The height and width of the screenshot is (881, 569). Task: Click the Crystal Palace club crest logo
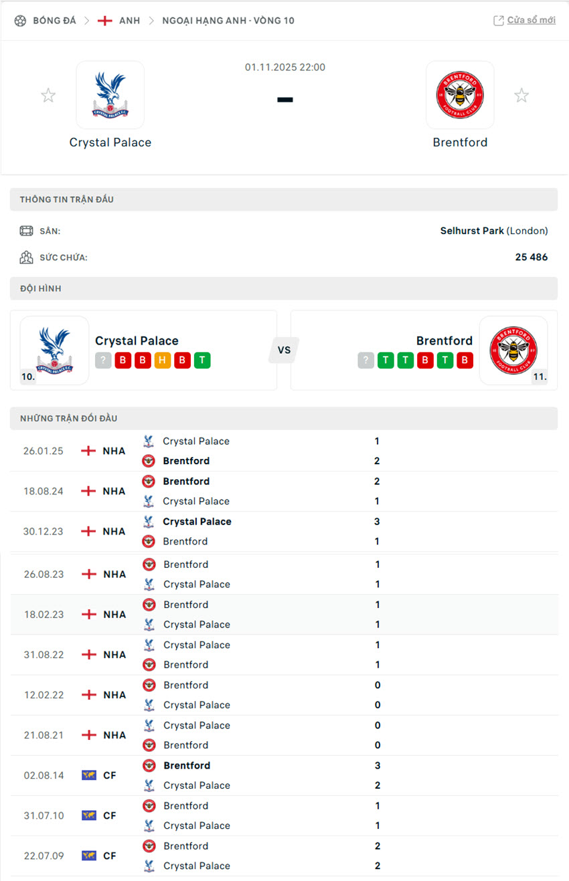tap(110, 94)
